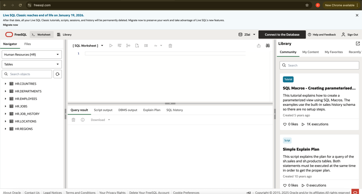Viewport: 362px width, 194px height.
Task: Click the Format indentation icon in worksheet toolbar
Action: pyautogui.click(x=146, y=46)
